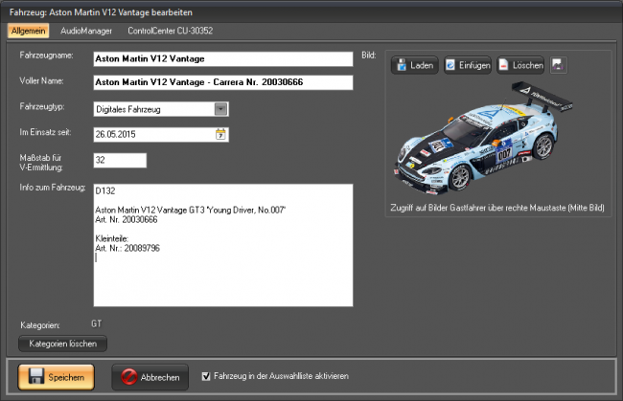Click the Voller Name input field

pos(223,82)
